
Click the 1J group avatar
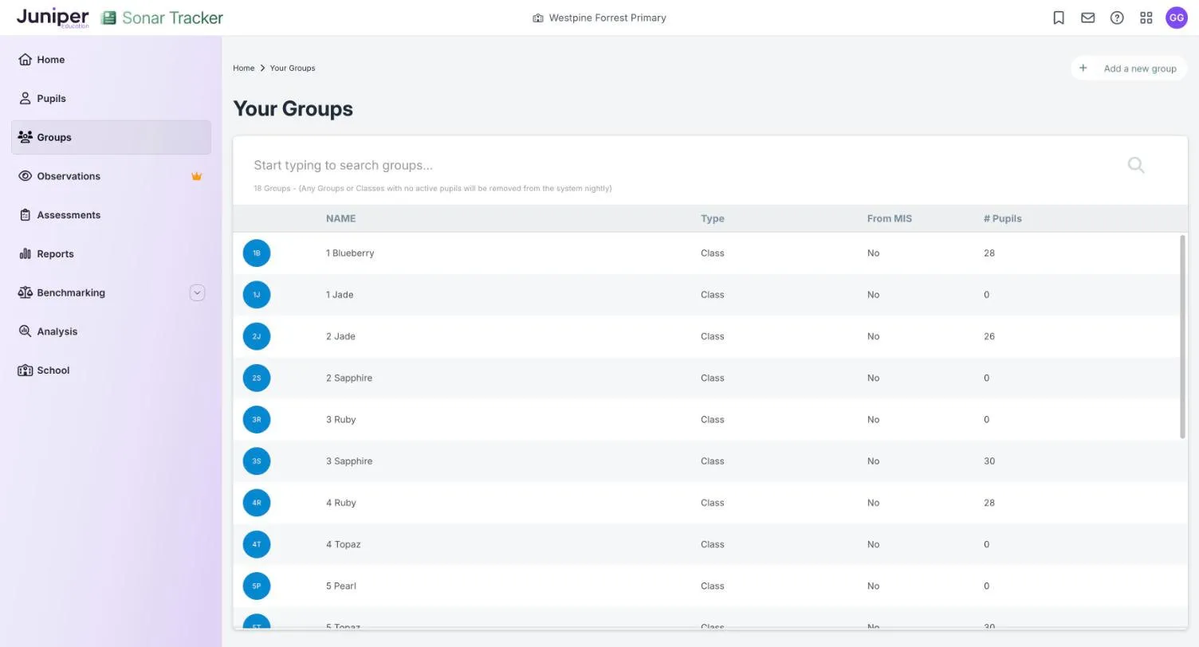pos(257,295)
